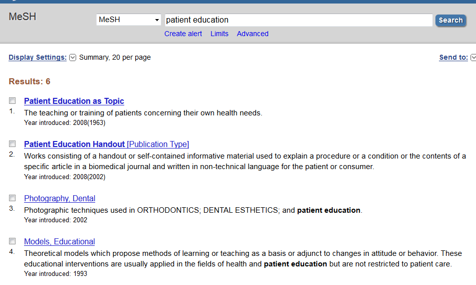Image resolution: width=476 pixels, height=285 pixels.
Task: Click the 'Works consisting of a handout' description
Action: (x=245, y=161)
